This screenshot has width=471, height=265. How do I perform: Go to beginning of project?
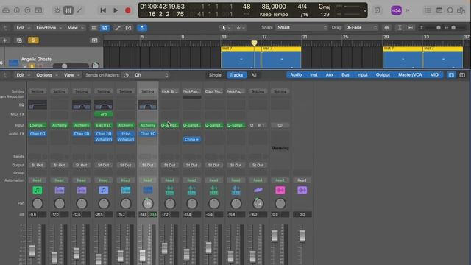pos(103,10)
